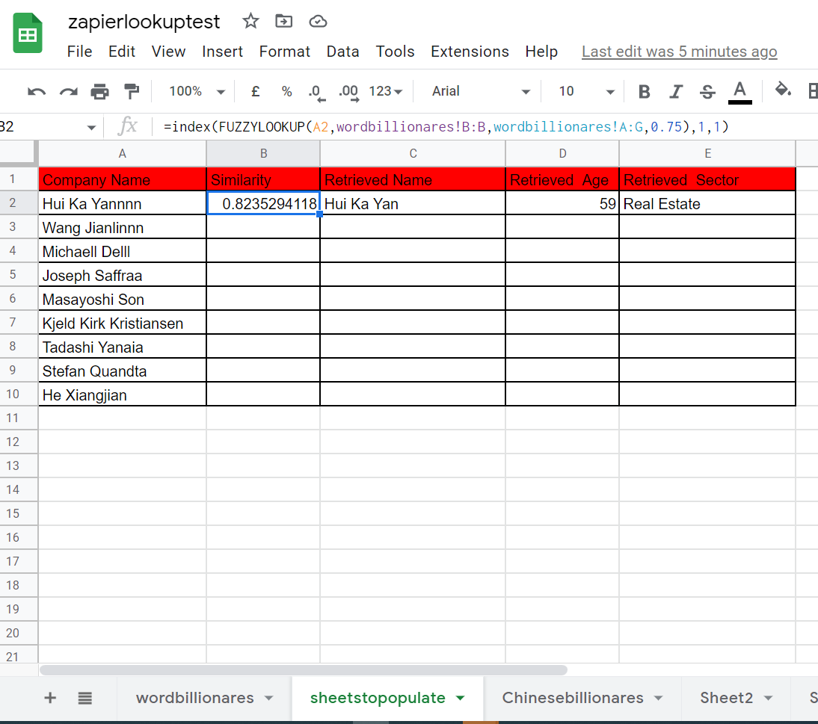Switch to the Chinesebillionares sheet tab
Image resolution: width=818 pixels, height=724 pixels.
pos(574,697)
